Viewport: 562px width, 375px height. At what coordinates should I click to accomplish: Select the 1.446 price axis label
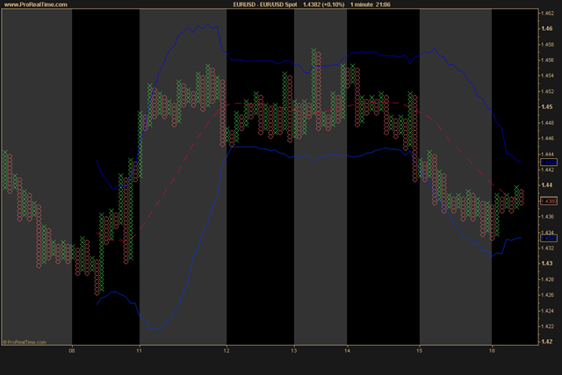(x=547, y=139)
